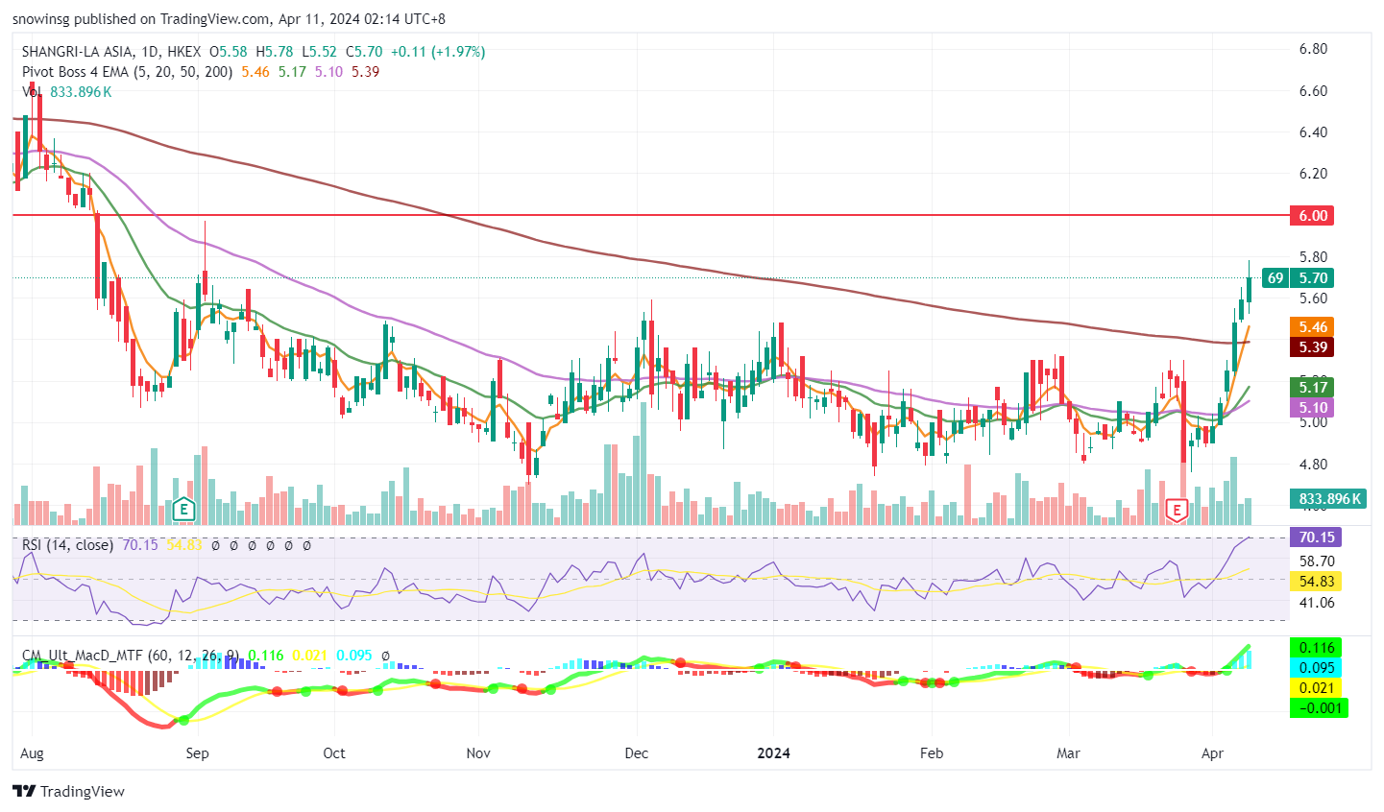
Task: Click the L5.52 low value in legend
Action: (x=319, y=52)
